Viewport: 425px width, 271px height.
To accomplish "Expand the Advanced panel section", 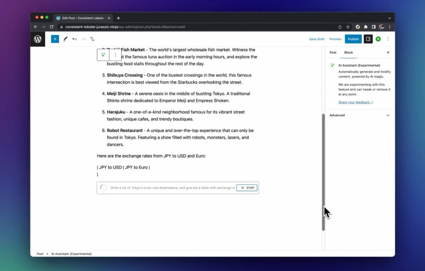I will coord(360,115).
